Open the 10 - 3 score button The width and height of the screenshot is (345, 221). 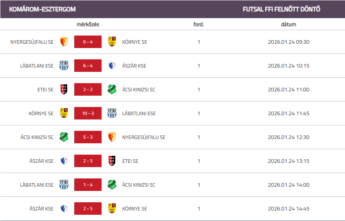88,113
